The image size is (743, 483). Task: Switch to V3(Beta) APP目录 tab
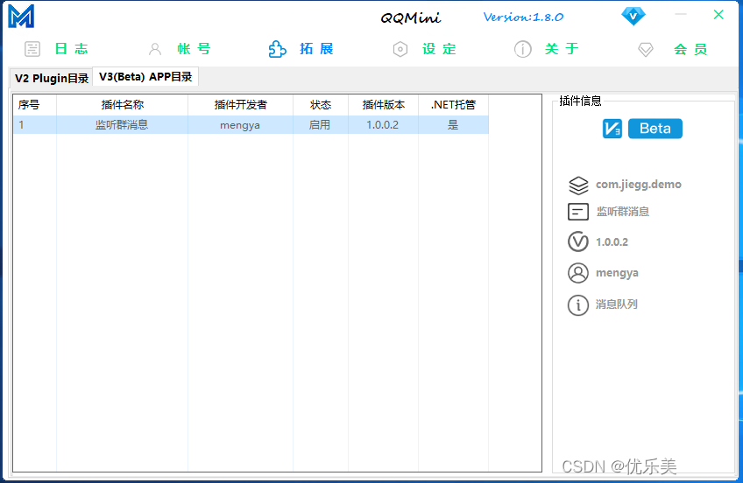145,77
